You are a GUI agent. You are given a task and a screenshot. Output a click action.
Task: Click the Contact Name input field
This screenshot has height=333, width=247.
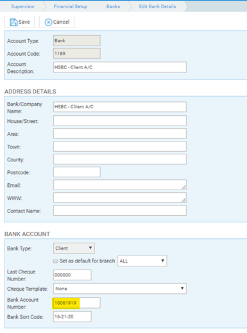click(x=120, y=211)
